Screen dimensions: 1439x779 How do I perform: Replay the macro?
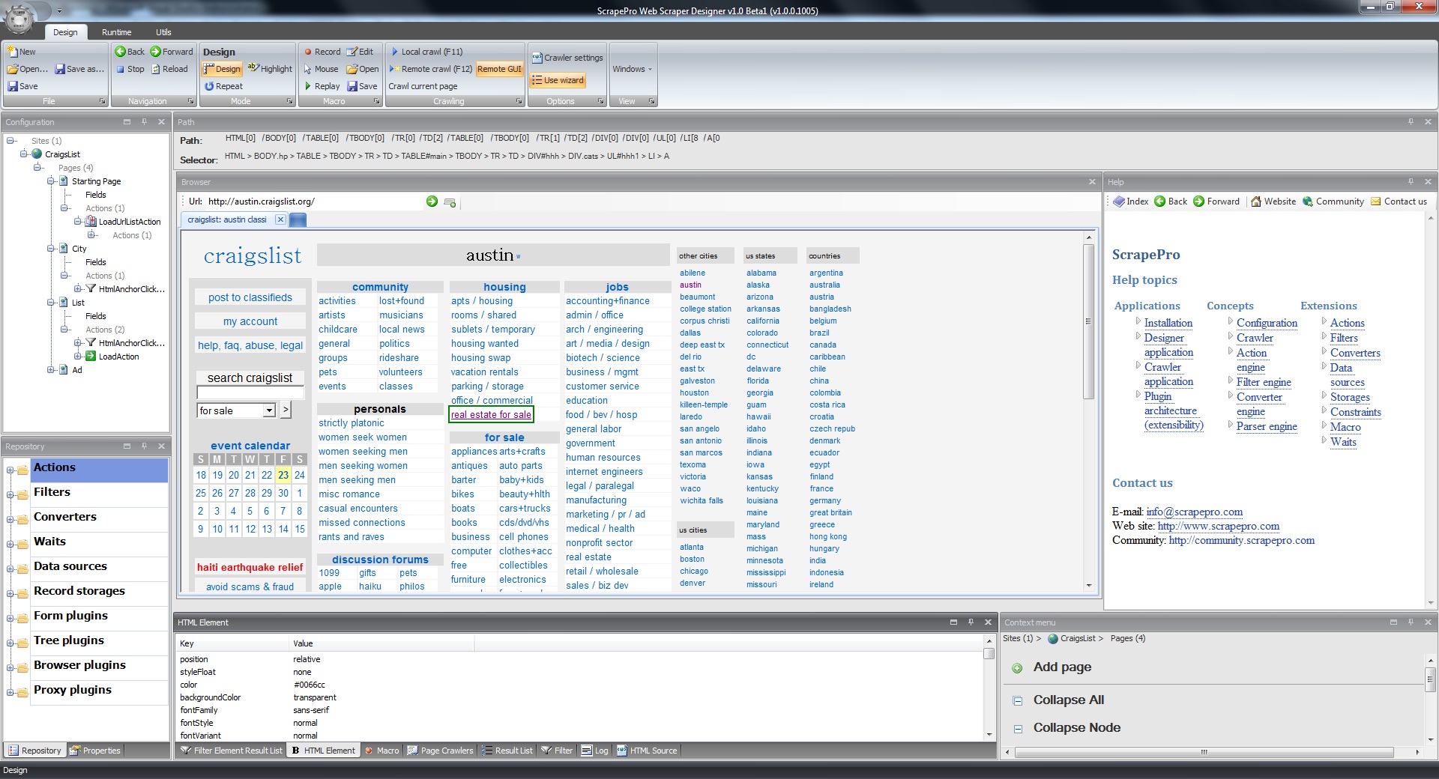click(x=322, y=86)
